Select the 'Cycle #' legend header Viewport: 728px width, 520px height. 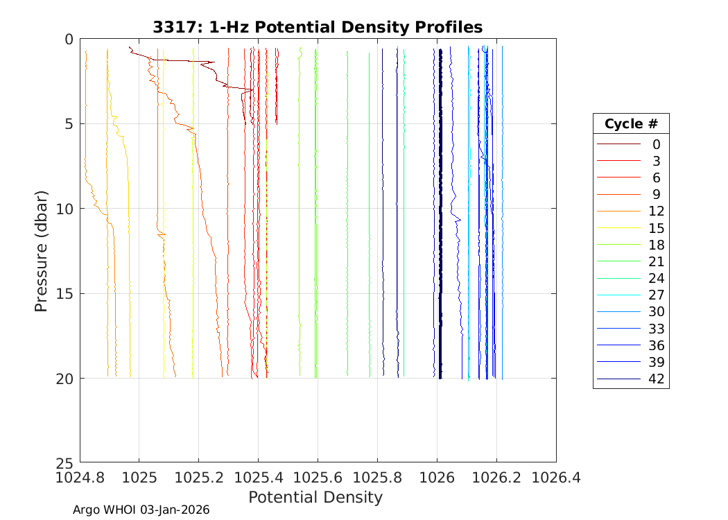[x=630, y=124]
